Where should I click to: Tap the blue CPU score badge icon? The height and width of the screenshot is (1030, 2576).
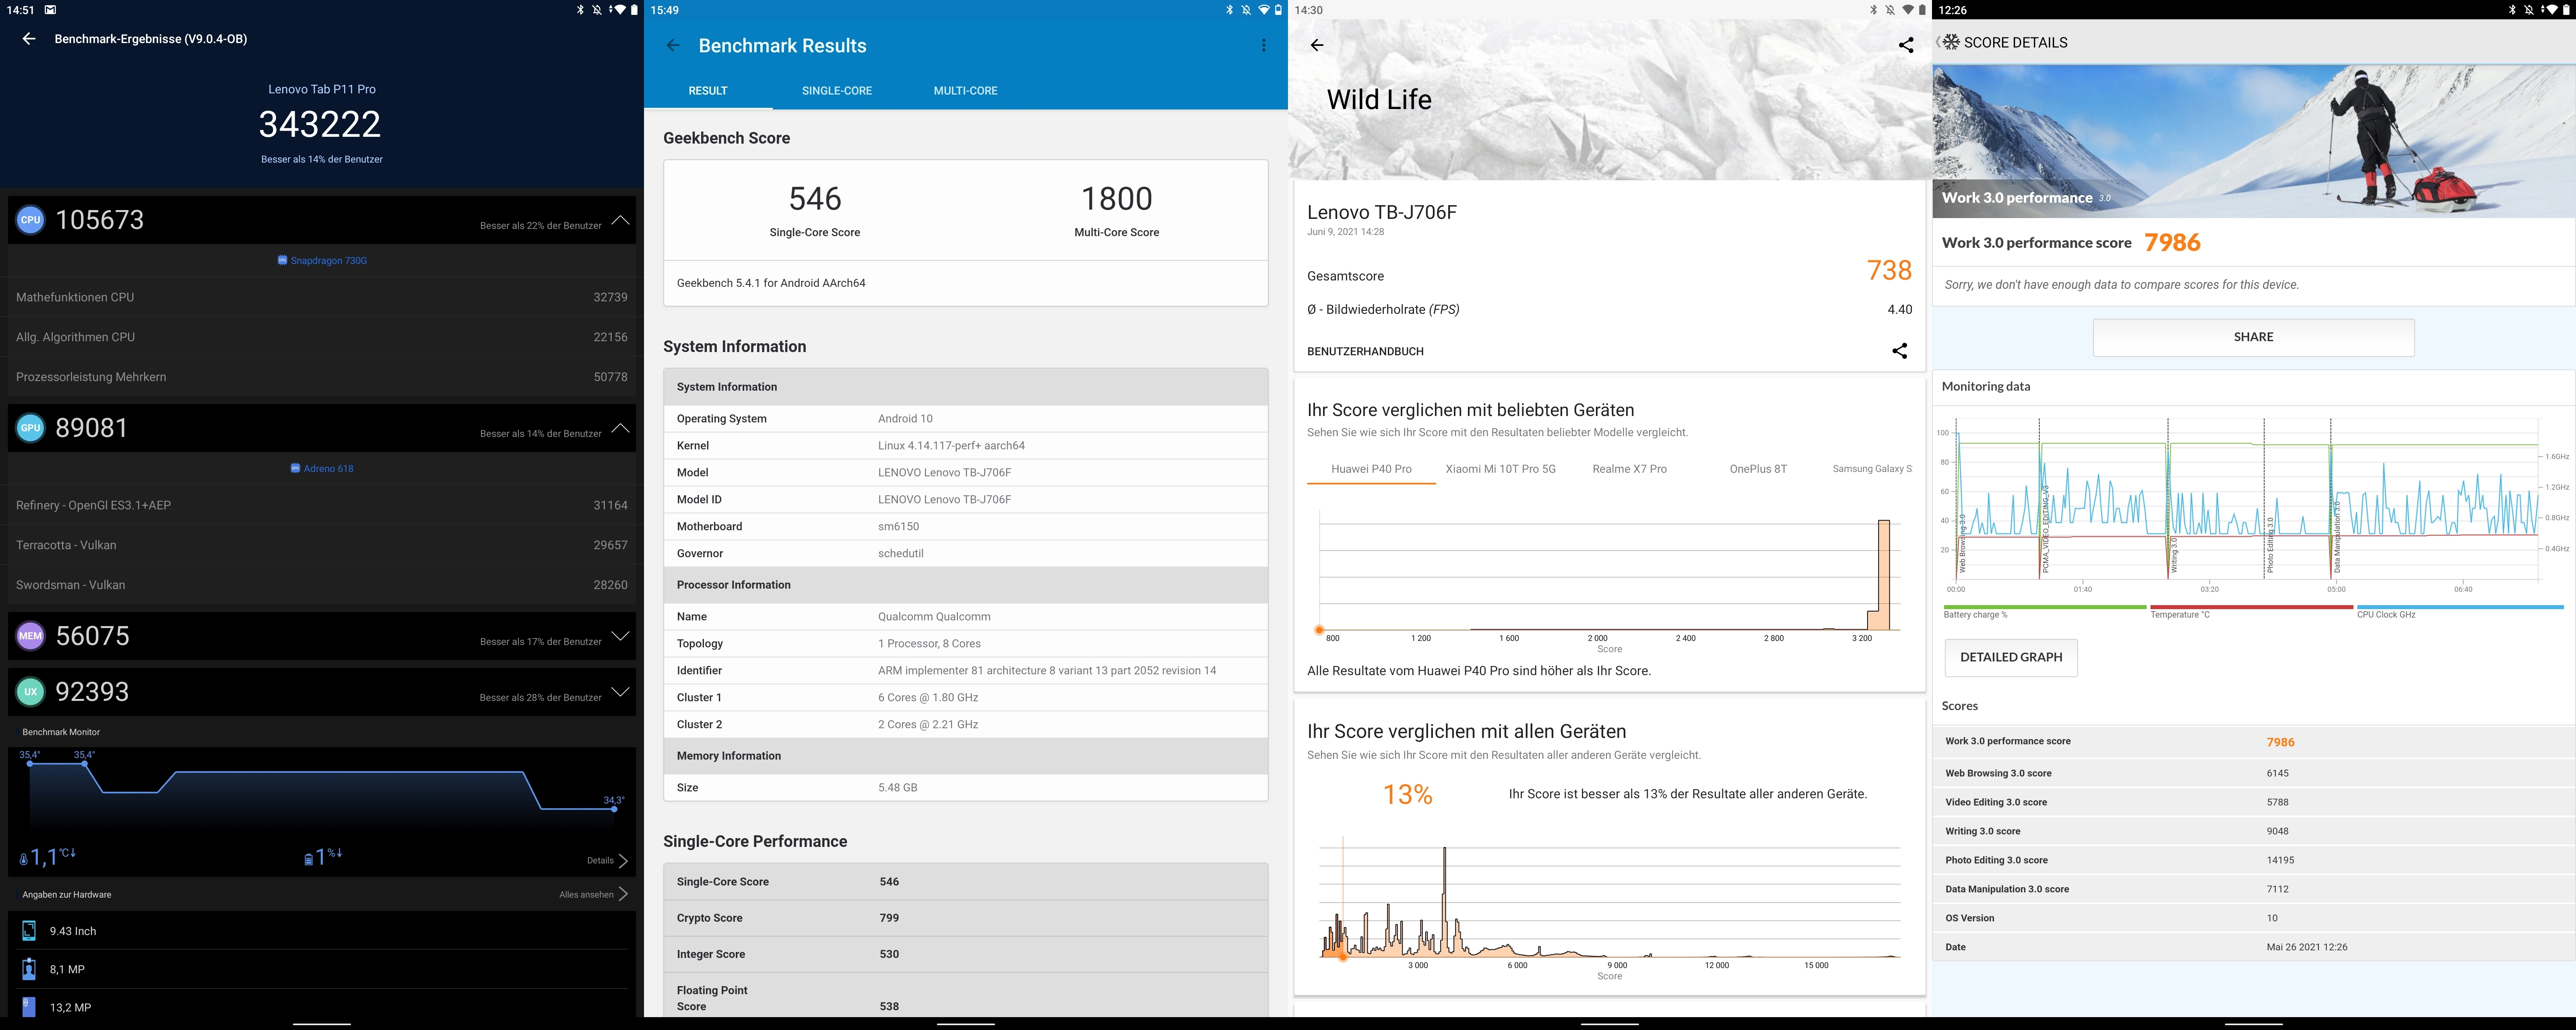coord(31,220)
